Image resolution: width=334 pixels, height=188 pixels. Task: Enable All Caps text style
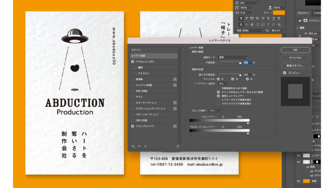click(252, 18)
